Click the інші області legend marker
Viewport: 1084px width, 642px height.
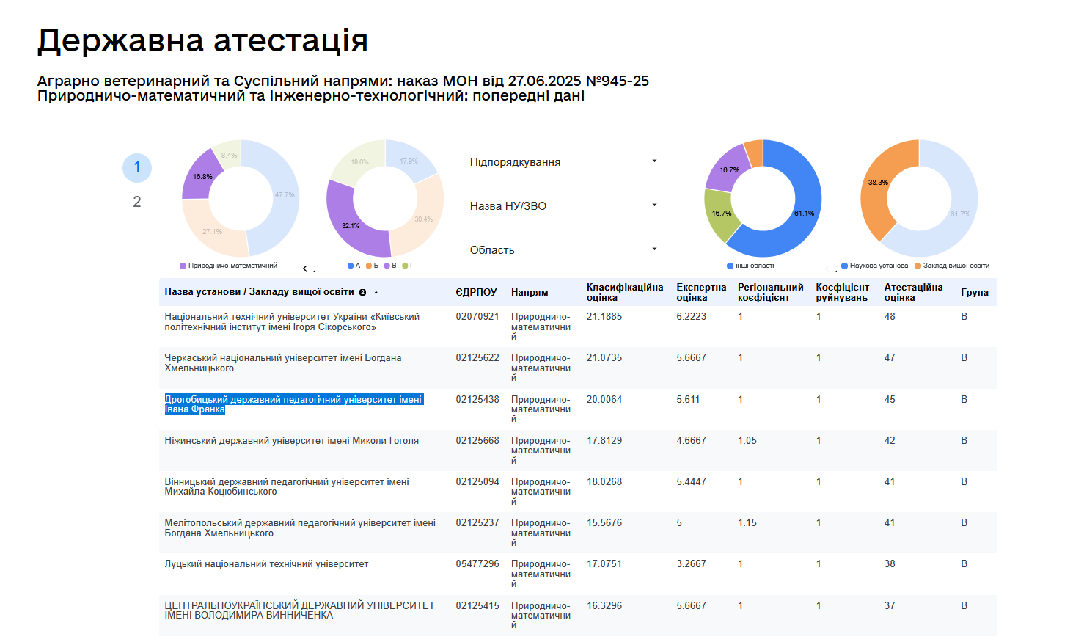click(x=730, y=266)
